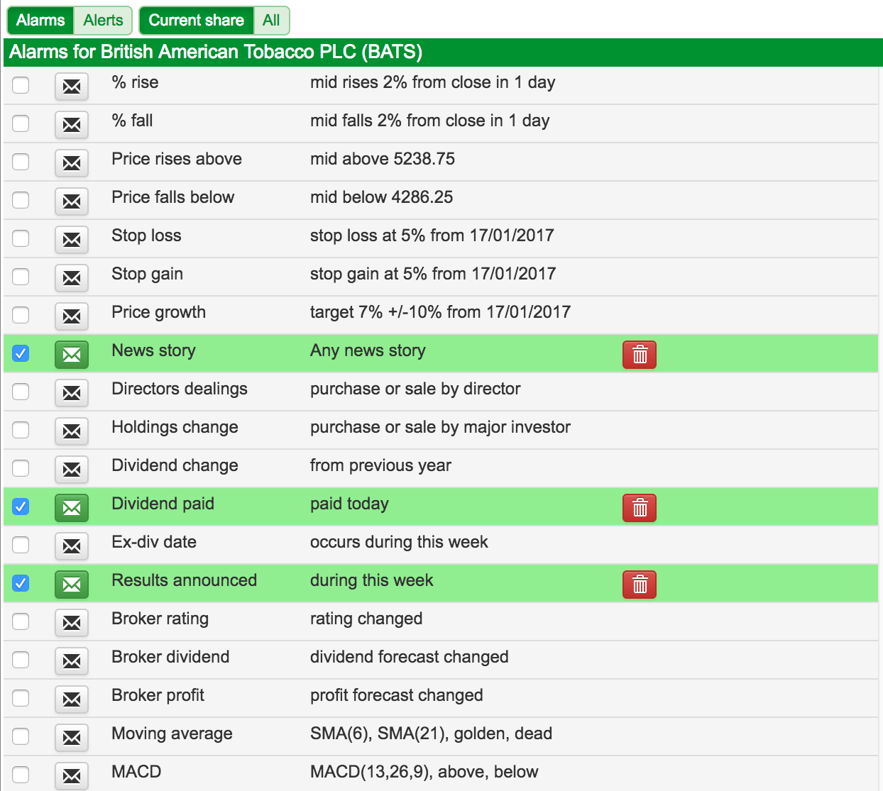
Task: Enable the Price growth checkbox
Action: coord(21,315)
